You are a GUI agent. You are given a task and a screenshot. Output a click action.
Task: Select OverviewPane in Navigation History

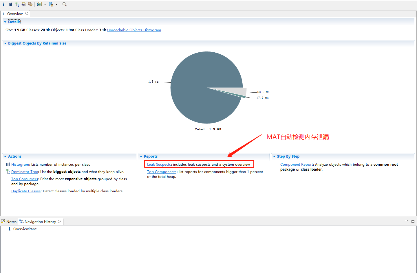(x=25, y=229)
